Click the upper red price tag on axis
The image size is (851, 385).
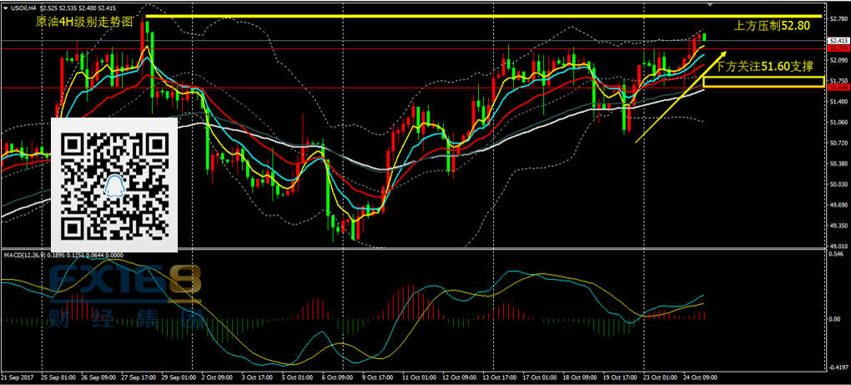point(837,48)
